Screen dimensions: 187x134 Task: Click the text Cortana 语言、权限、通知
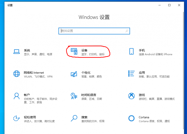pyautogui.click(x=154, y=121)
